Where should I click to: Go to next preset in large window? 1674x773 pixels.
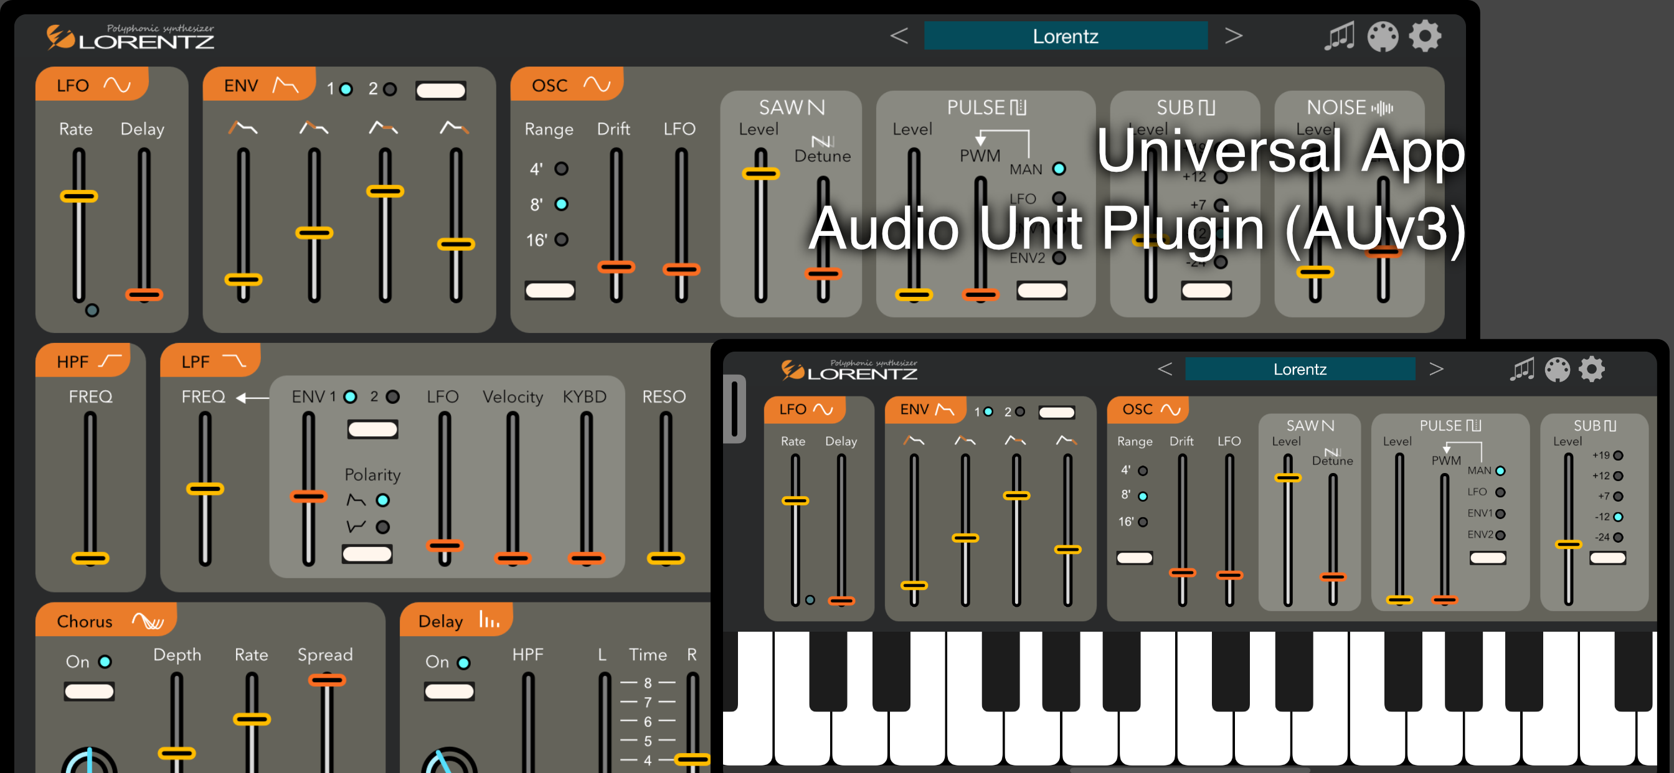1232,35
